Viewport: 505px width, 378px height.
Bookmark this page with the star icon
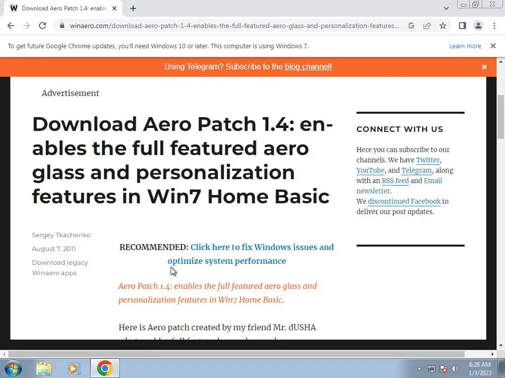pyautogui.click(x=443, y=26)
